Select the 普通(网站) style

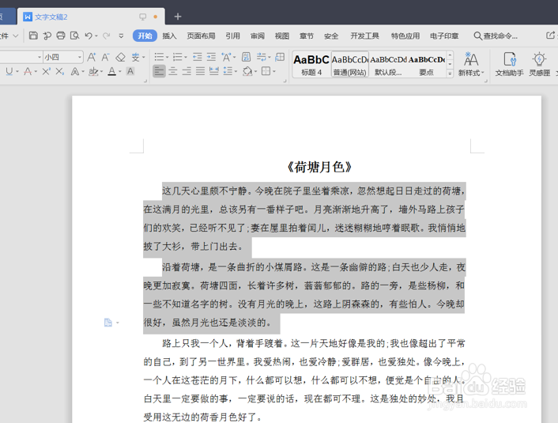point(350,65)
